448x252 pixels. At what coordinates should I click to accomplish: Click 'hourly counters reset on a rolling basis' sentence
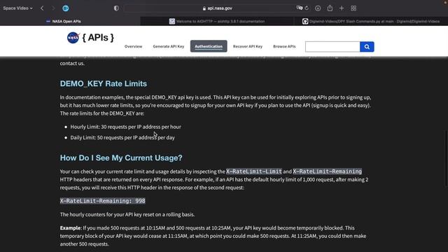[x=127, y=215]
